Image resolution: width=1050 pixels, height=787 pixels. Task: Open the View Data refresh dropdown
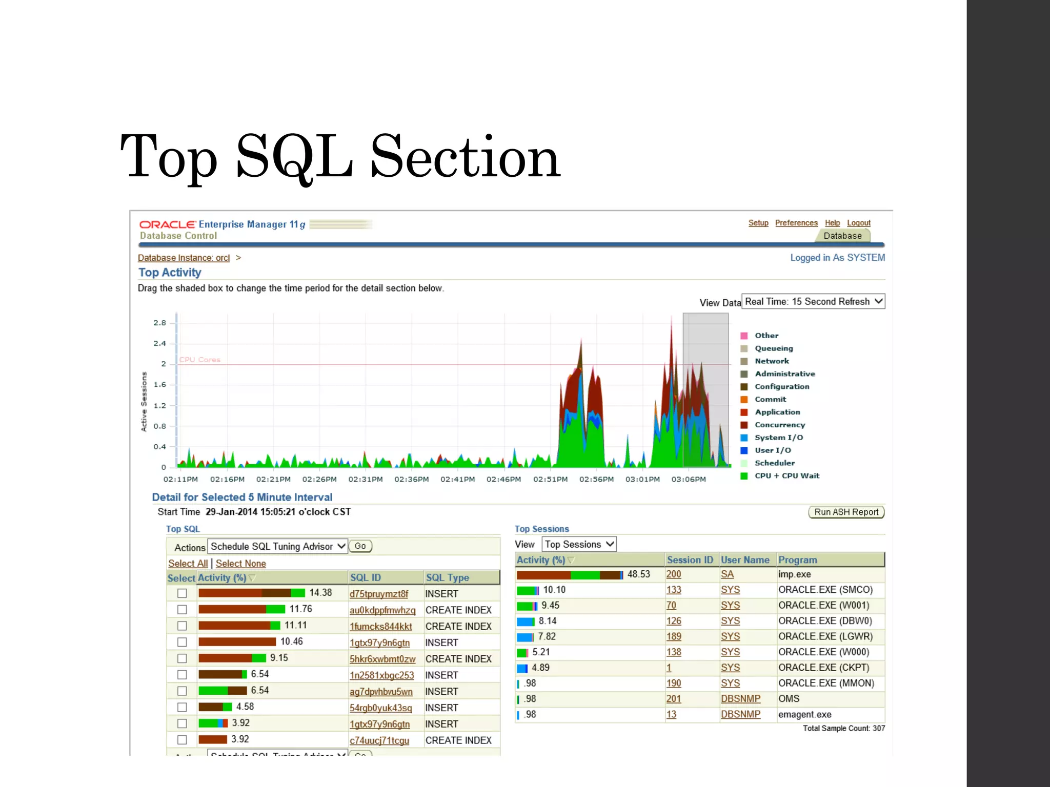tap(813, 301)
